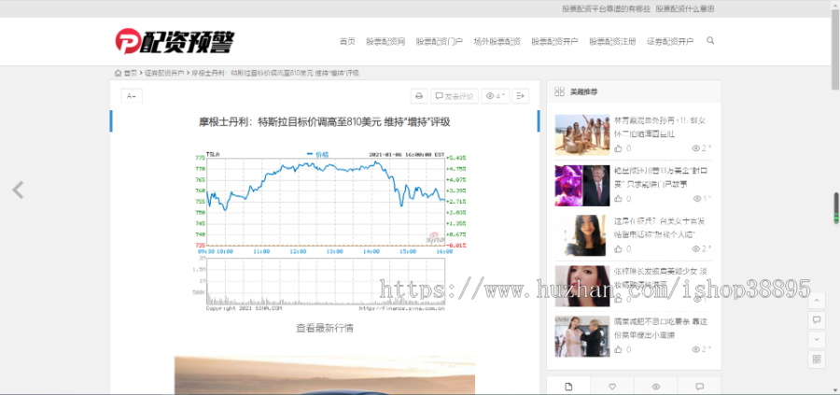840x395 pixels.
Task: Open the 股票配资开户 nav item
Action: tap(555, 41)
